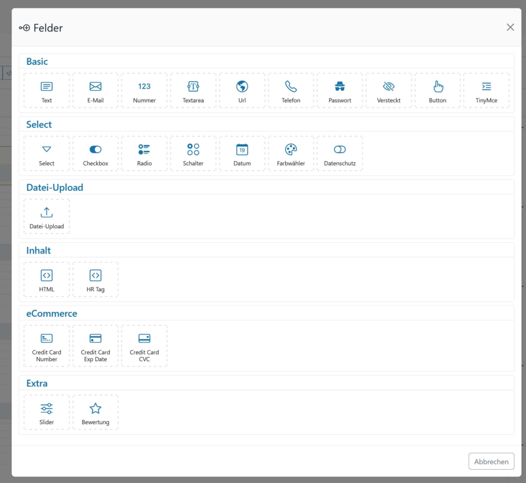Add an E-Mail field
This screenshot has width=526, height=483.
pyautogui.click(x=95, y=91)
